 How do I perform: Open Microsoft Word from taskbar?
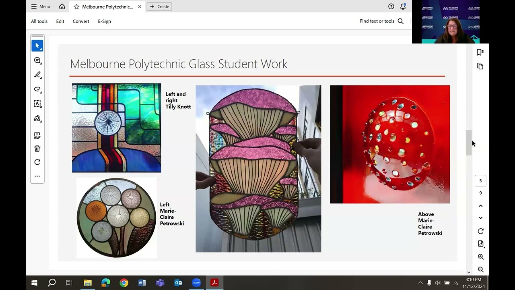pos(142,283)
